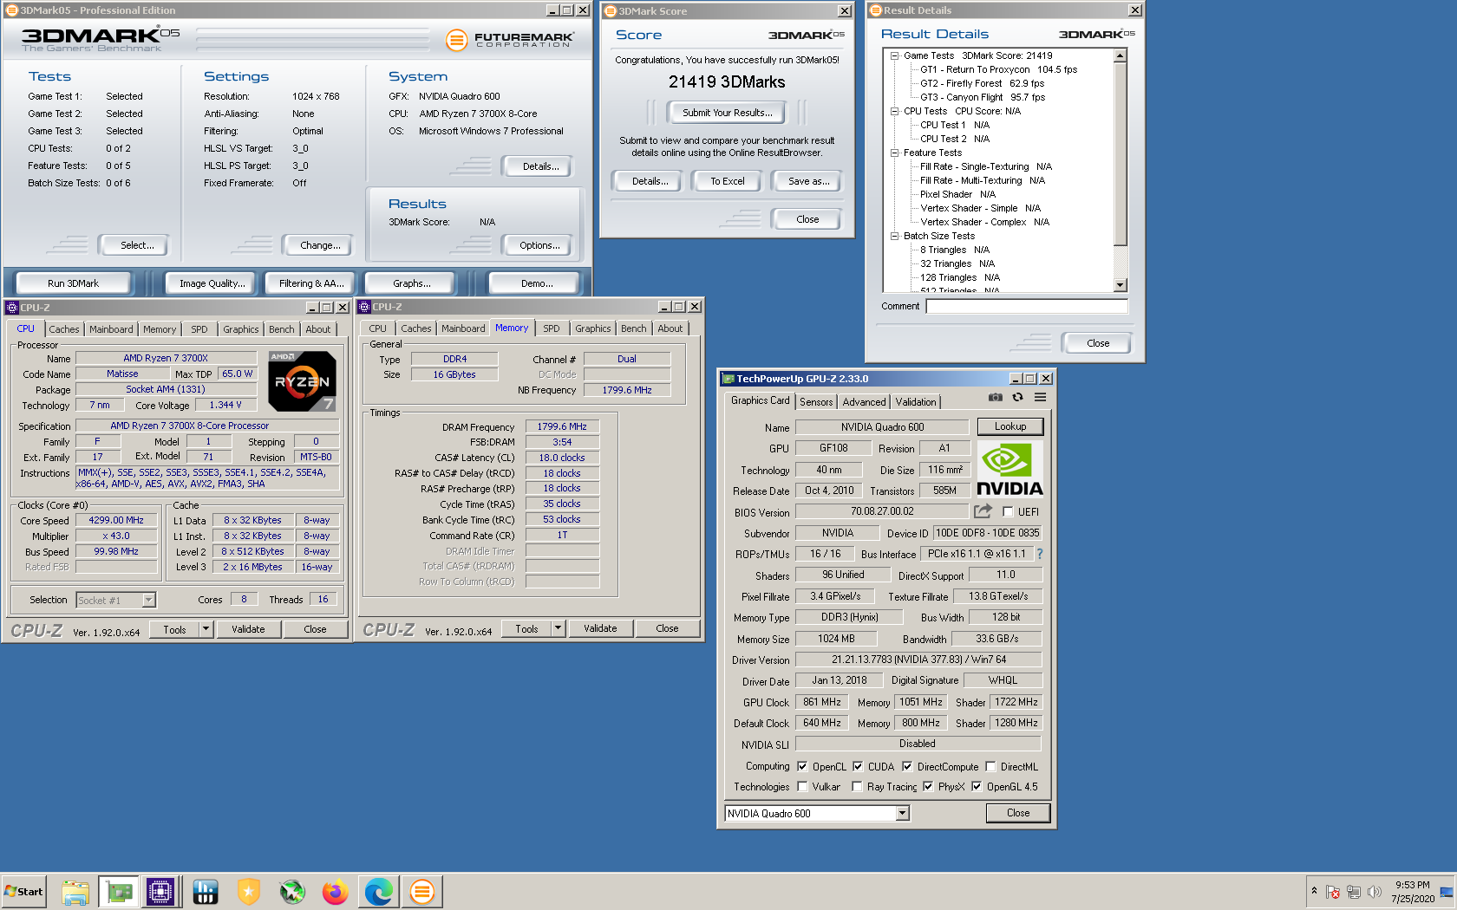The width and height of the screenshot is (1457, 910).
Task: Open Microsoft Edge from the taskbar
Action: click(x=379, y=891)
